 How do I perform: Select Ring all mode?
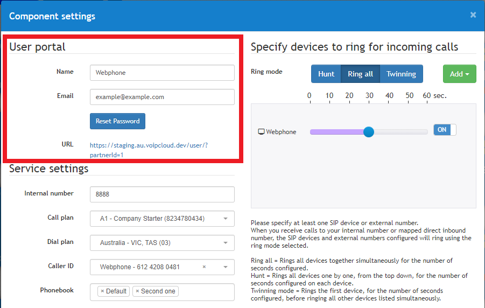(360, 74)
